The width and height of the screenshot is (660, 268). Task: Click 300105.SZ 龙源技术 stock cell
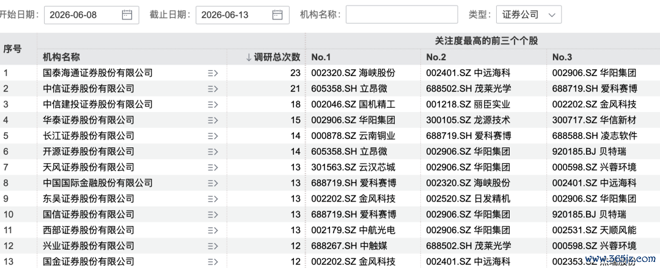(468, 120)
